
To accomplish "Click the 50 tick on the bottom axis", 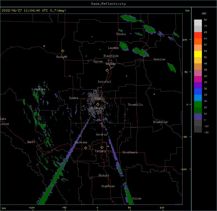I will (129, 208).
